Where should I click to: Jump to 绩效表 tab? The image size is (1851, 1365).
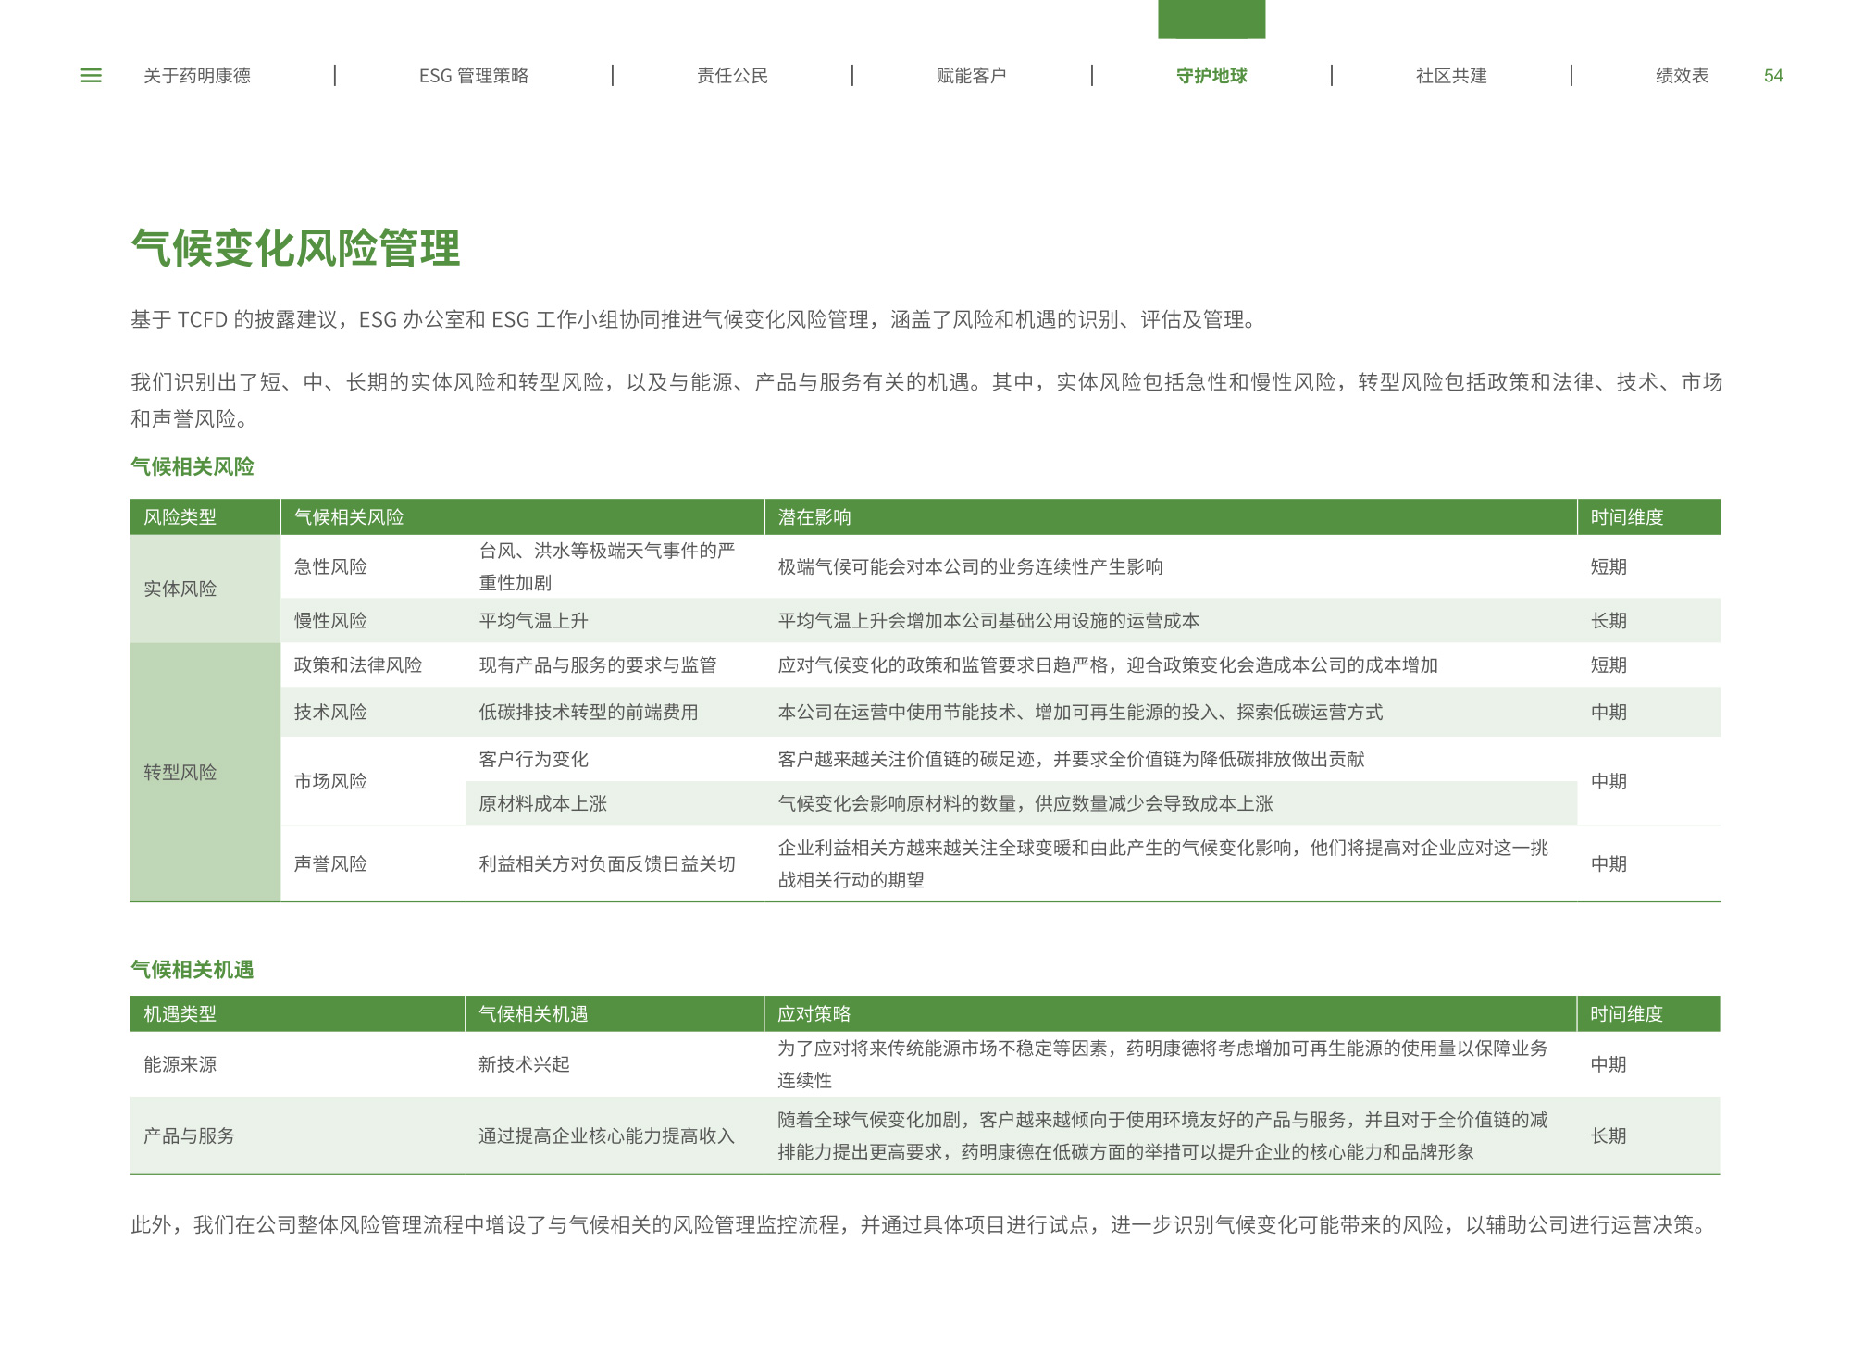point(1681,76)
